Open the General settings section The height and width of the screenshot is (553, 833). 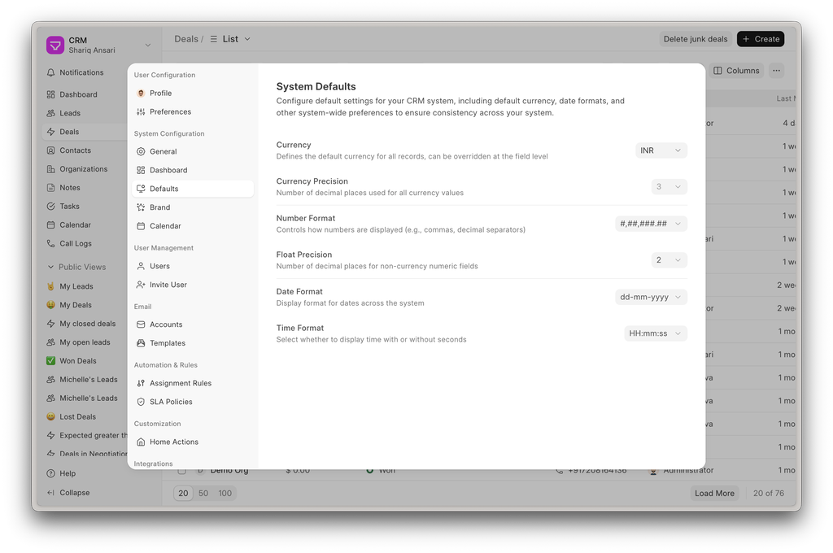[163, 151]
